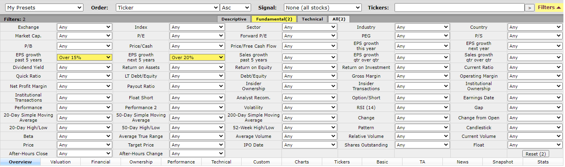
Task: Switch to the All(2) filter tab
Action: pos(338,19)
